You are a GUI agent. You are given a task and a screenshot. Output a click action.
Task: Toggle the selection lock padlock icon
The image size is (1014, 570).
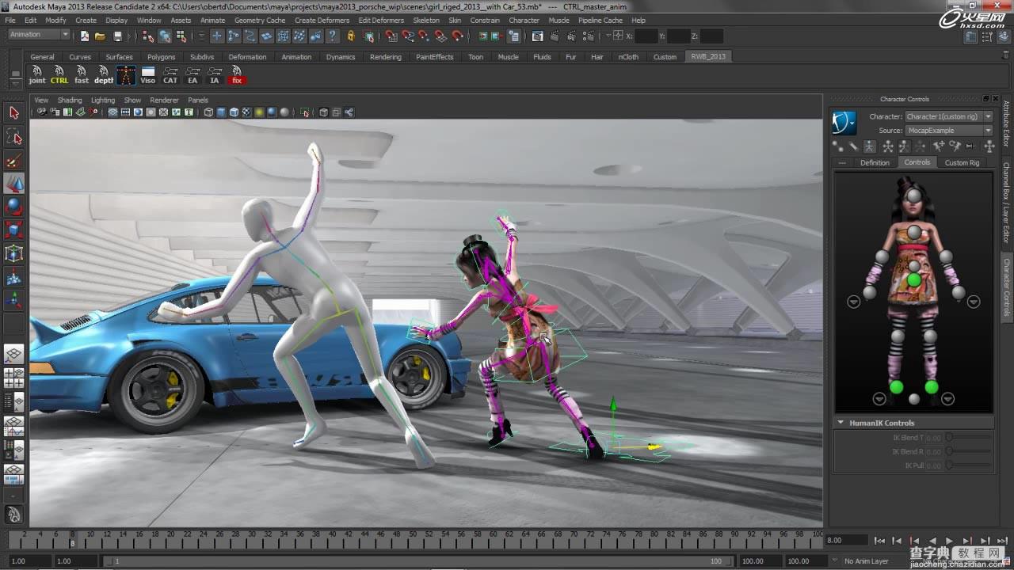pos(351,36)
